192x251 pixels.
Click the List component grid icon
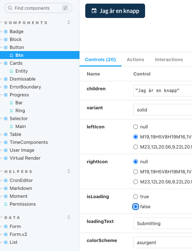(x=6, y=242)
